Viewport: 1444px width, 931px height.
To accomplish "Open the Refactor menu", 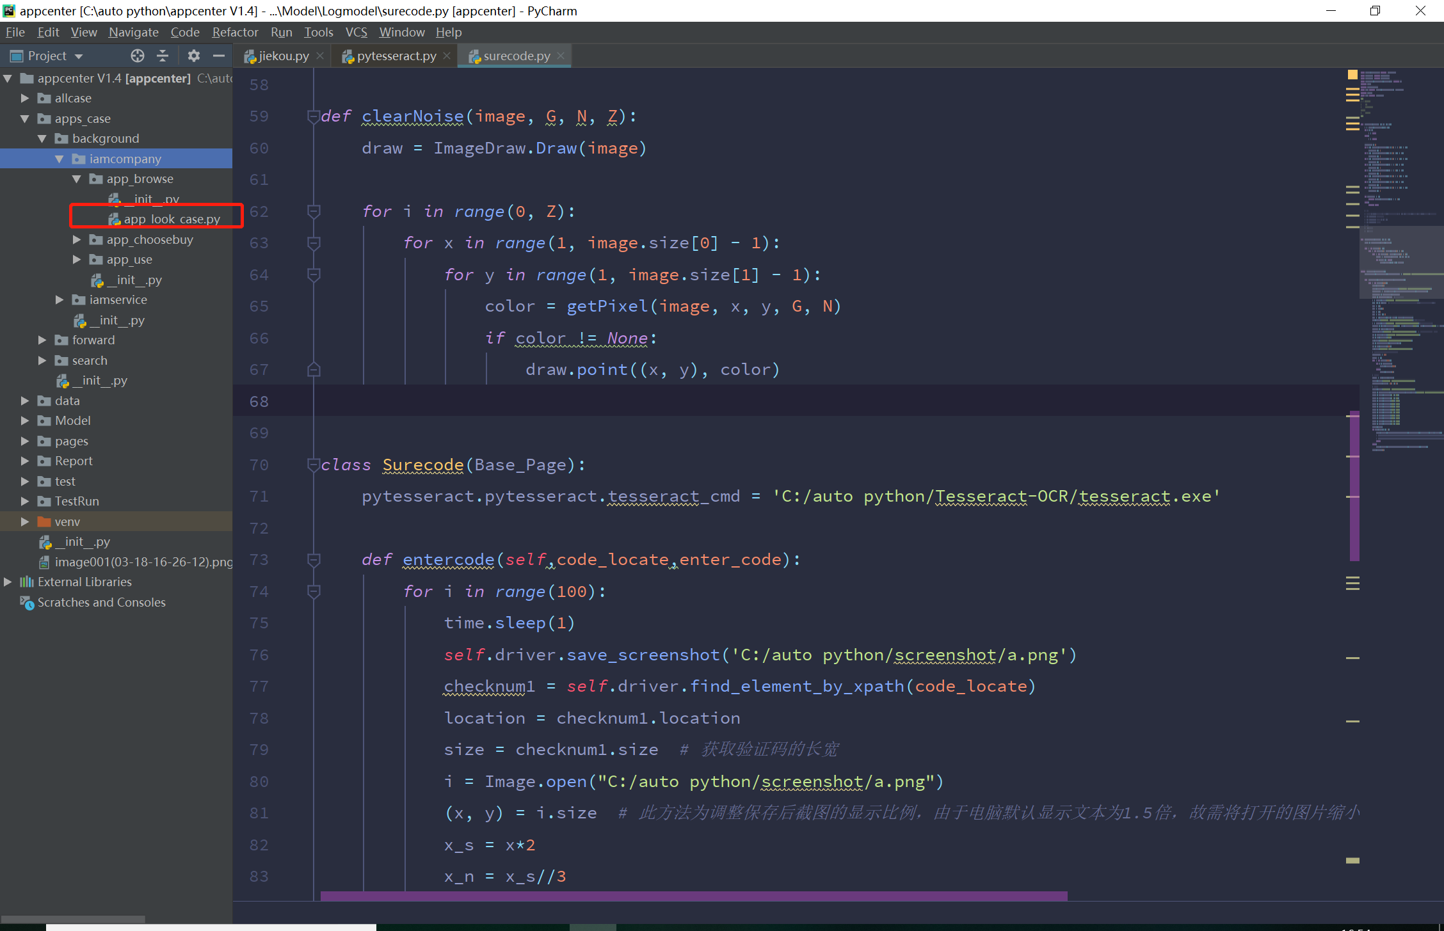I will [235, 32].
